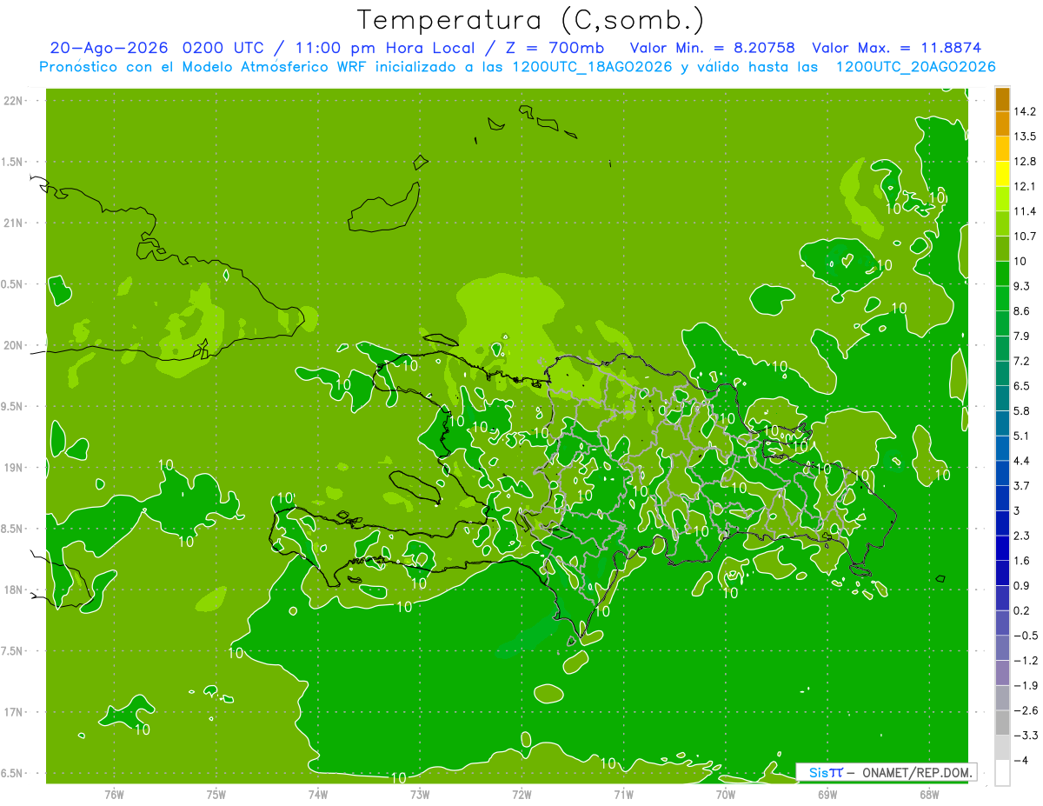
Task: Click the -0.5 color scale label
Action: pos(1026,636)
